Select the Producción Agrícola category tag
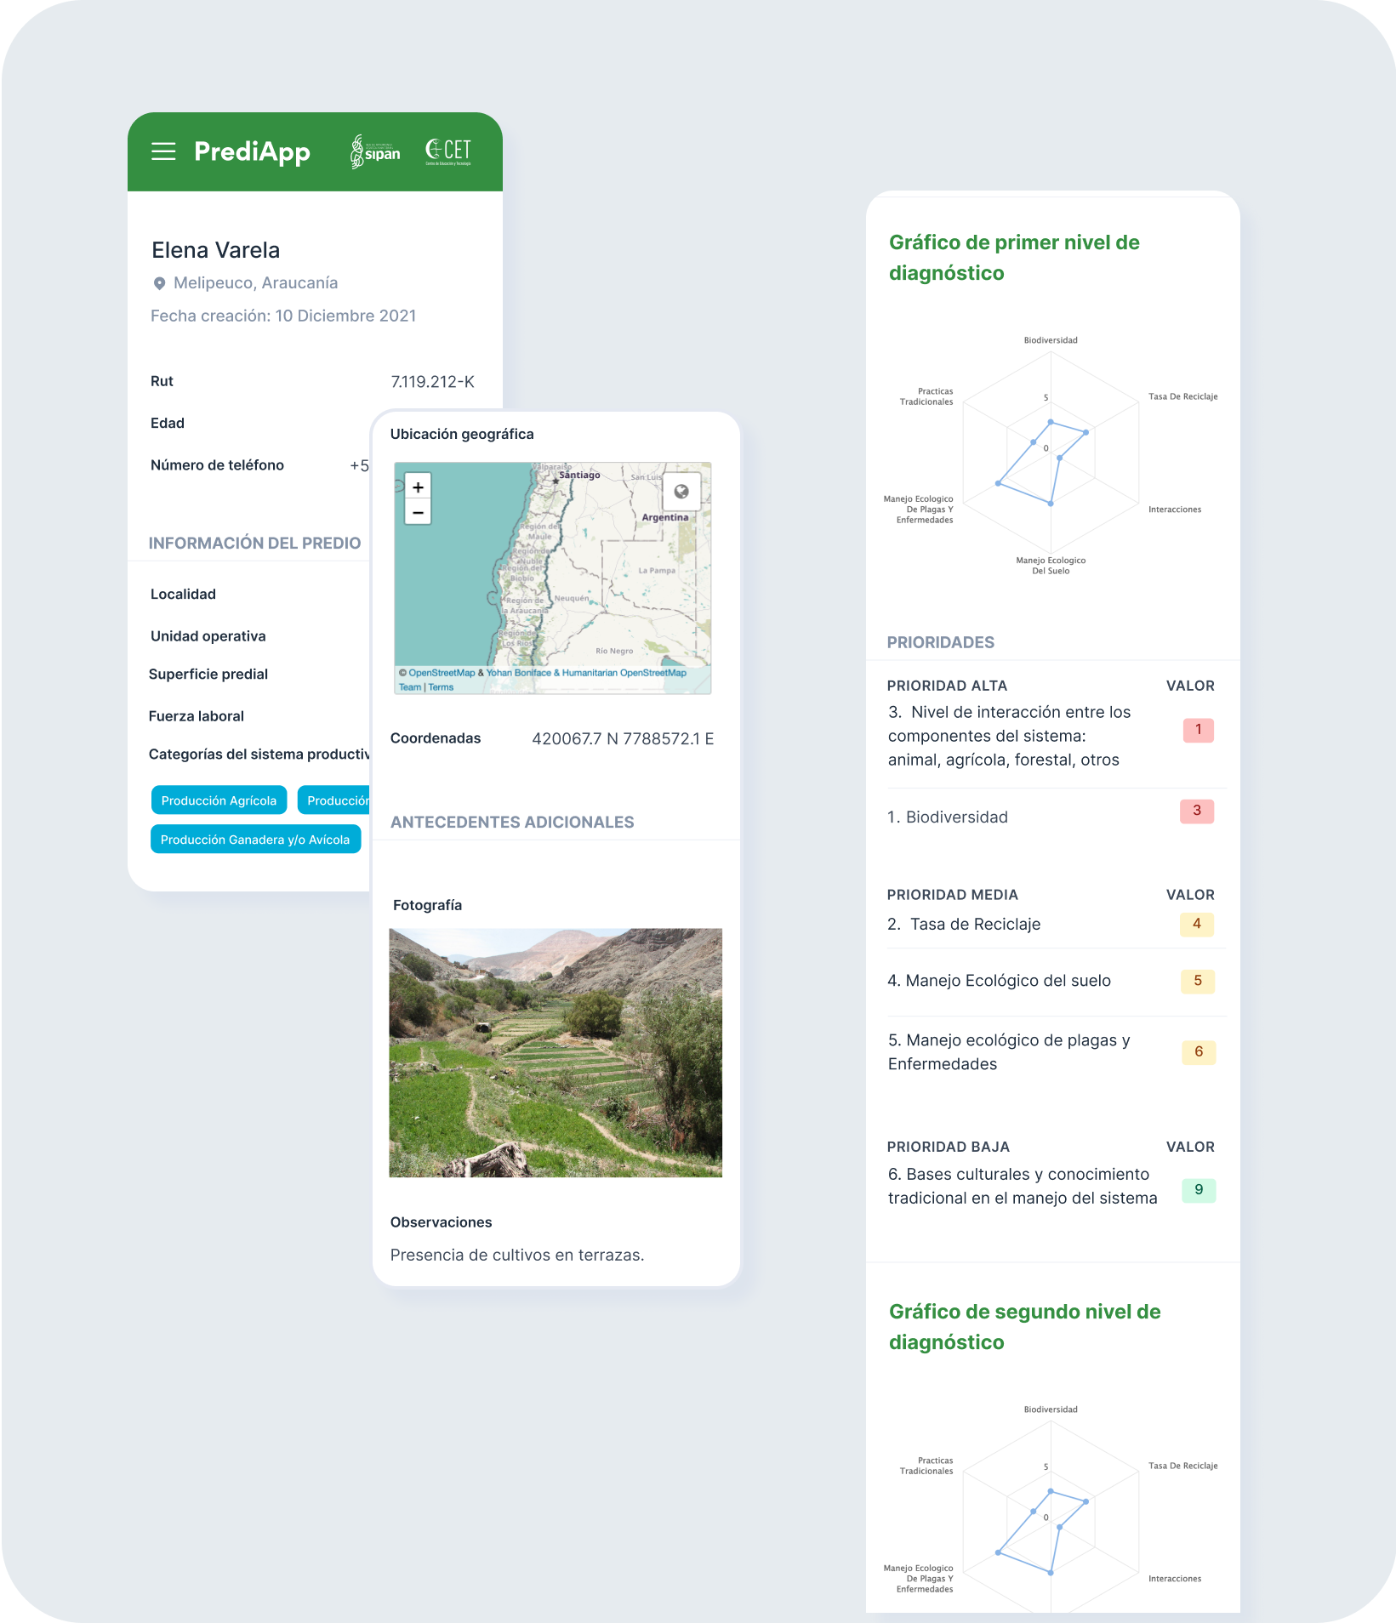 point(219,800)
